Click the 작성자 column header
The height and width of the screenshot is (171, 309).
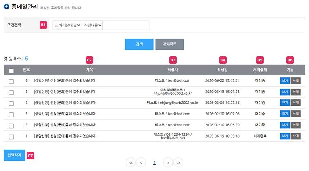(173, 70)
